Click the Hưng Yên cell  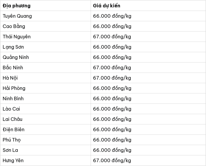(45, 160)
